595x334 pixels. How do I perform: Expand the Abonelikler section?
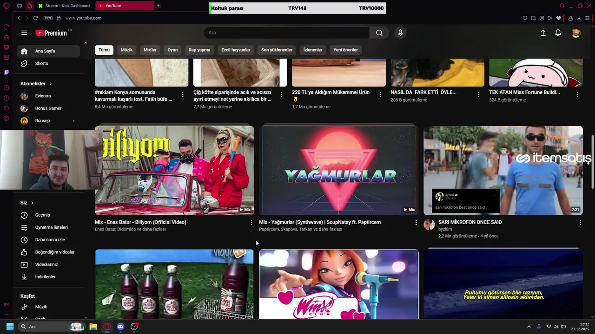coord(36,83)
